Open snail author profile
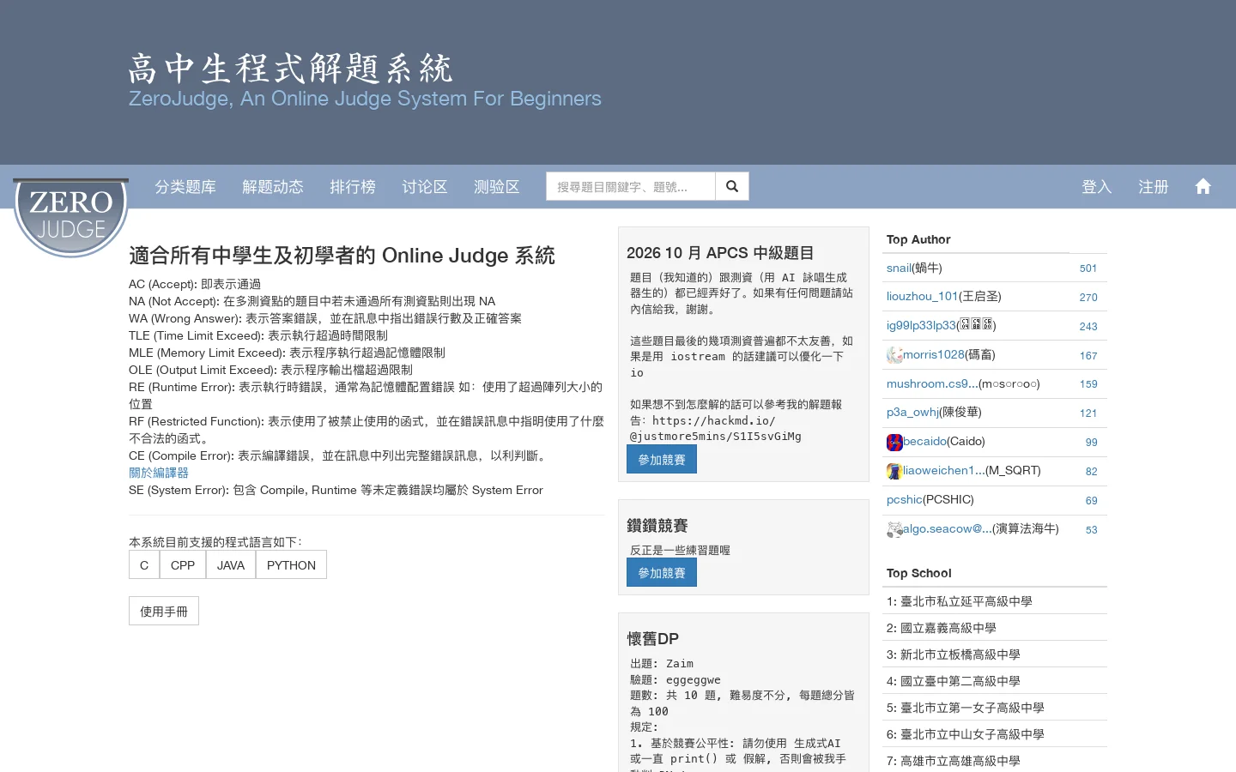Viewport: 1236px width, 772px height. pyautogui.click(x=899, y=268)
